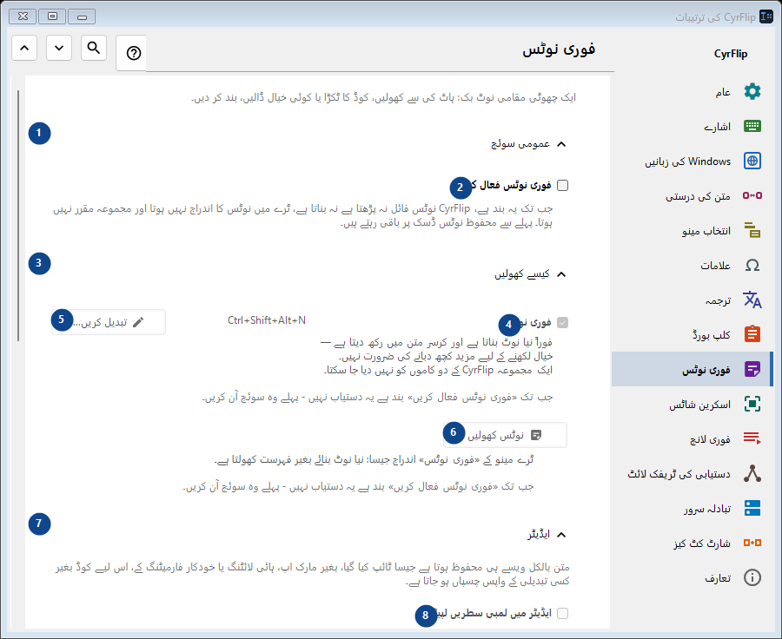Select the فوری لانچ launch icon
The image size is (782, 639).
pyautogui.click(x=752, y=438)
